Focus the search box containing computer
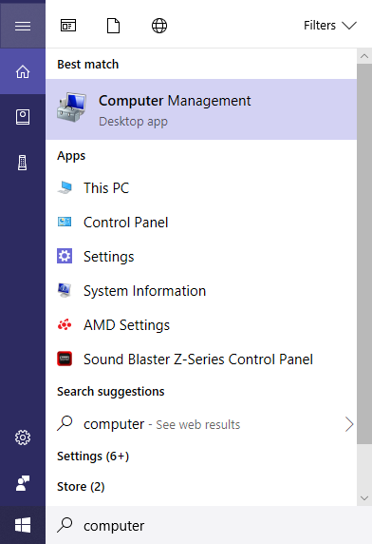 (x=209, y=525)
